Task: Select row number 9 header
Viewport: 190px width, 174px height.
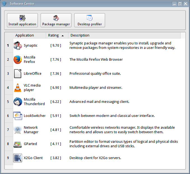Action: (9, 158)
